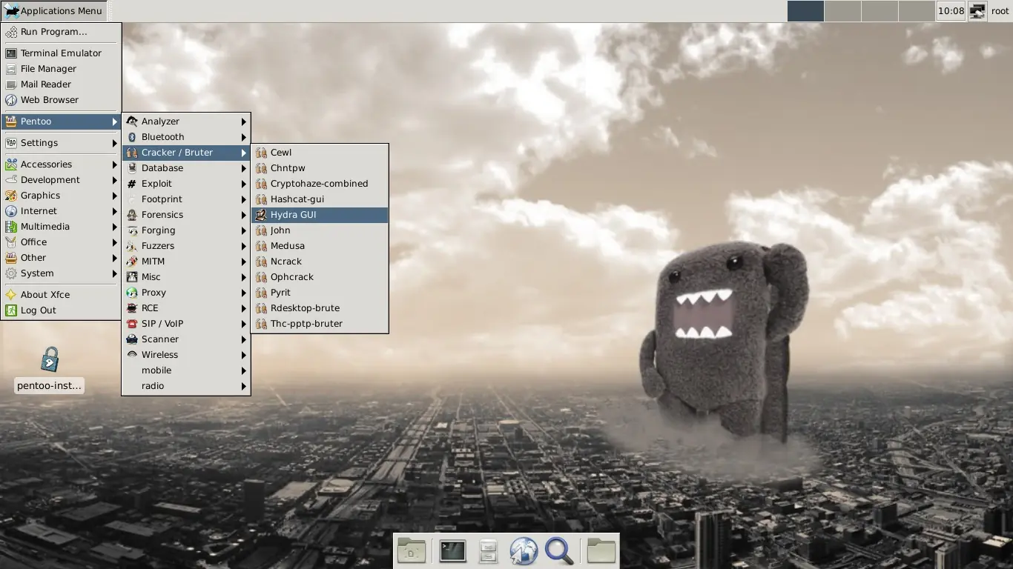Screen dimensions: 1013x569
Task: Launch Thc-pptp-bruter
Action: (320, 324)
